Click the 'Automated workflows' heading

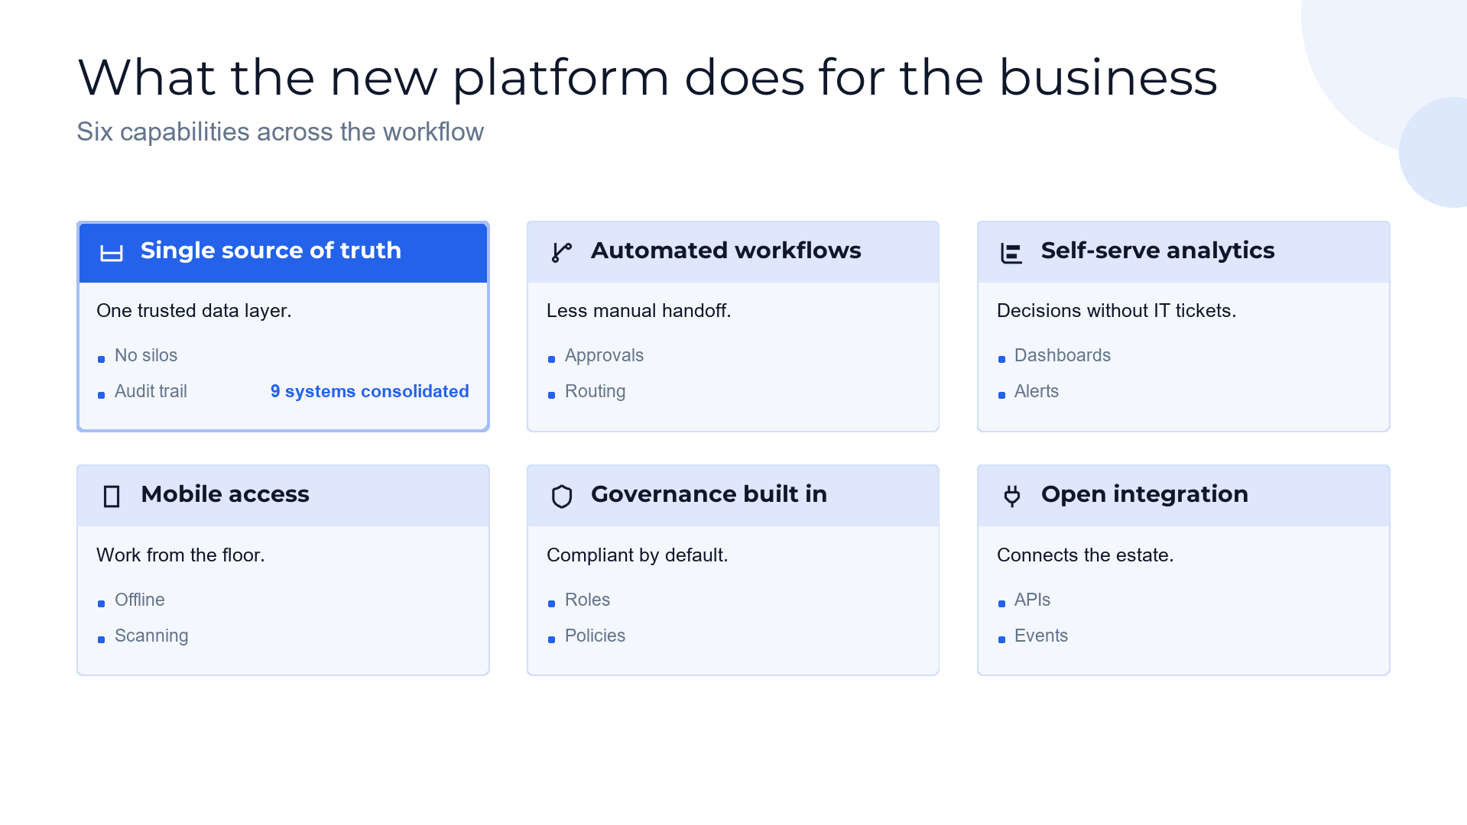tap(725, 251)
